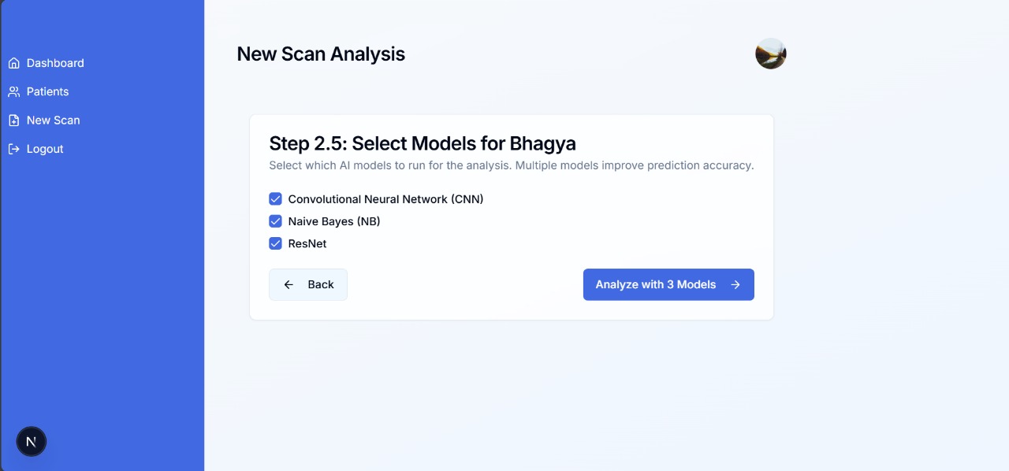Click the left arrow icon beside Back
This screenshot has height=471, width=1009.
289,284
